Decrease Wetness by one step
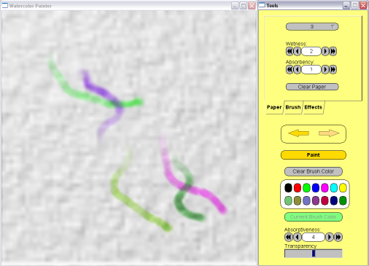The width and height of the screenshot is (369, 266). click(x=298, y=51)
